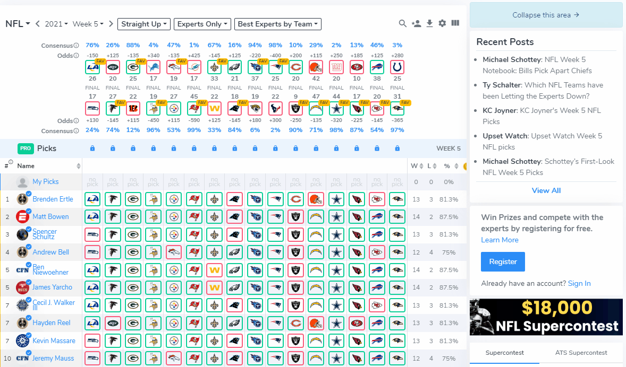Click James Yarcho's Bucs avatar
This screenshot has width=626, height=367.
22,287
